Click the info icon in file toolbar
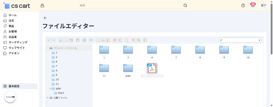 tap(84, 40)
